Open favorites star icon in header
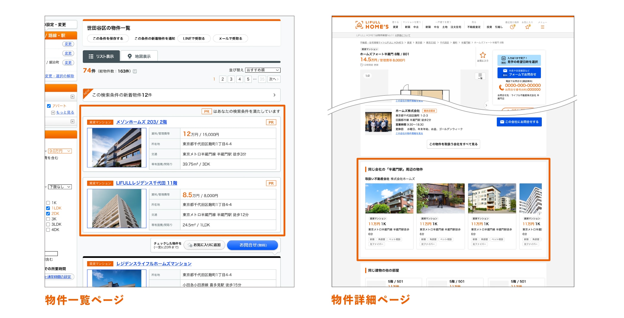This screenshot has width=624, height=318. pyautogui.click(x=527, y=27)
